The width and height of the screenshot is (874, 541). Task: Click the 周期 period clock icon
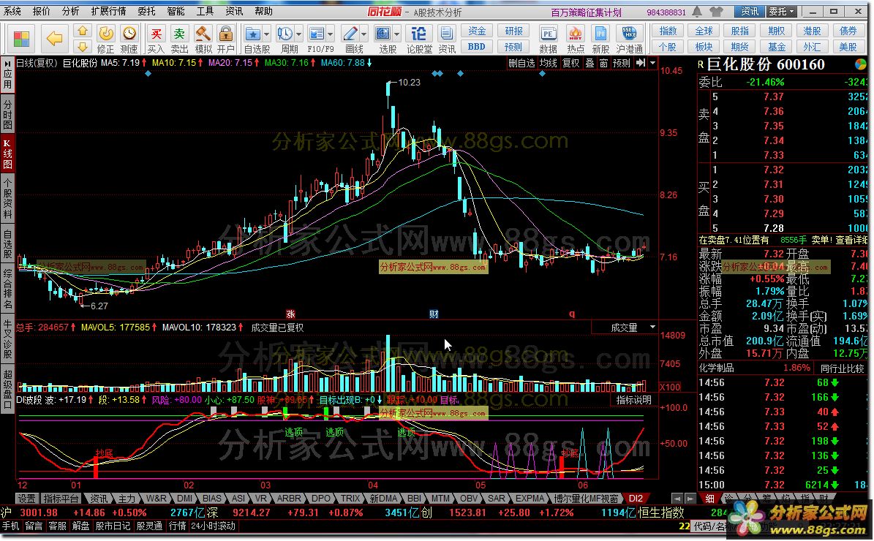pyautogui.click(x=285, y=34)
